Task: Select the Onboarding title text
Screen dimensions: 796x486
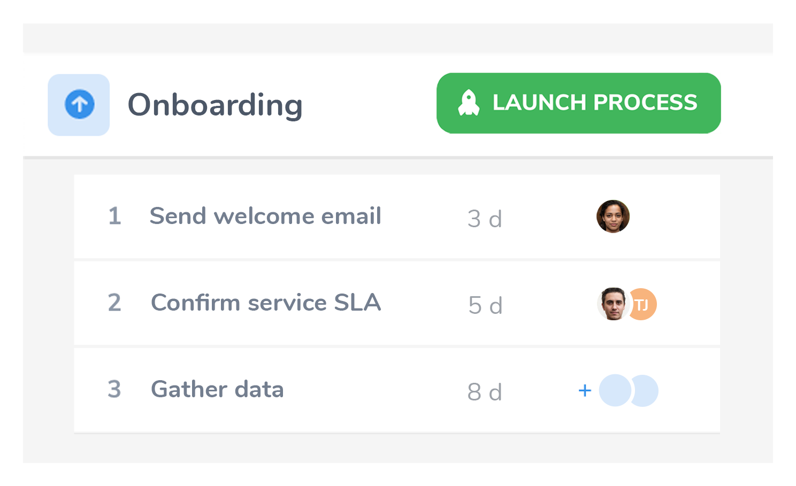Action: click(215, 105)
